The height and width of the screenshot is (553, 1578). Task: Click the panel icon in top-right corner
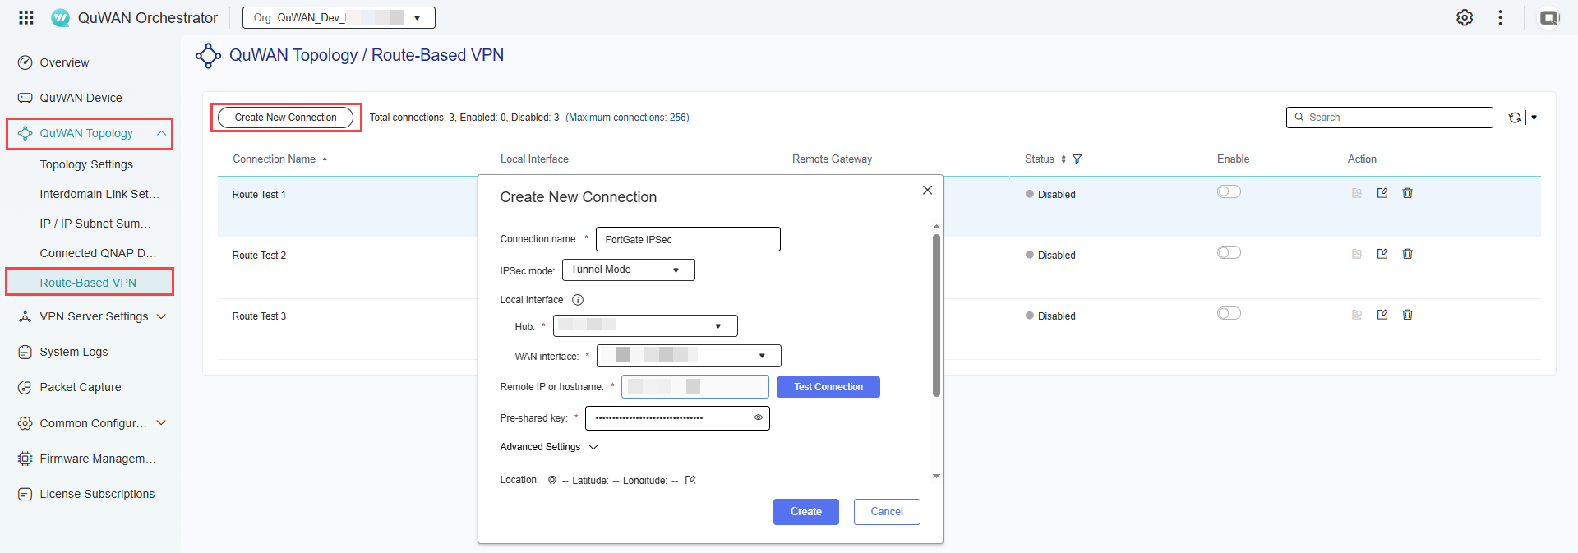coord(1549,17)
